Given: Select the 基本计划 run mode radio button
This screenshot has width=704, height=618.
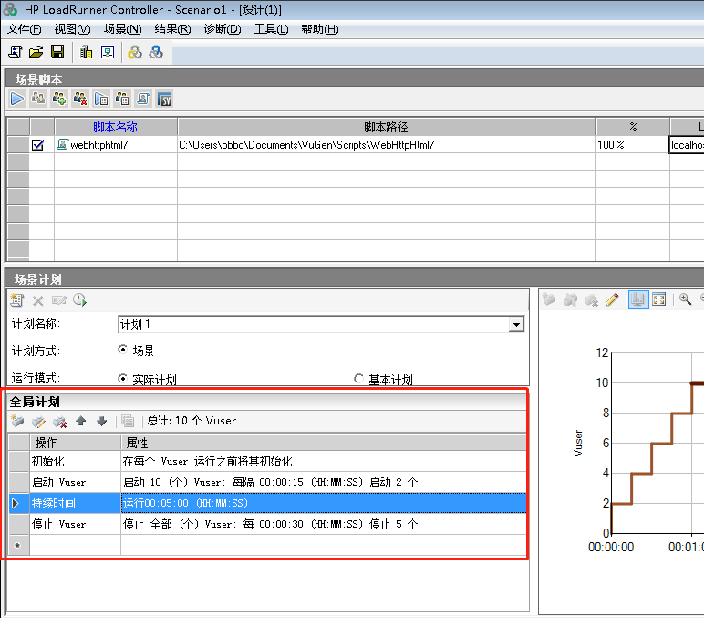Looking at the screenshot, I should pyautogui.click(x=359, y=380).
